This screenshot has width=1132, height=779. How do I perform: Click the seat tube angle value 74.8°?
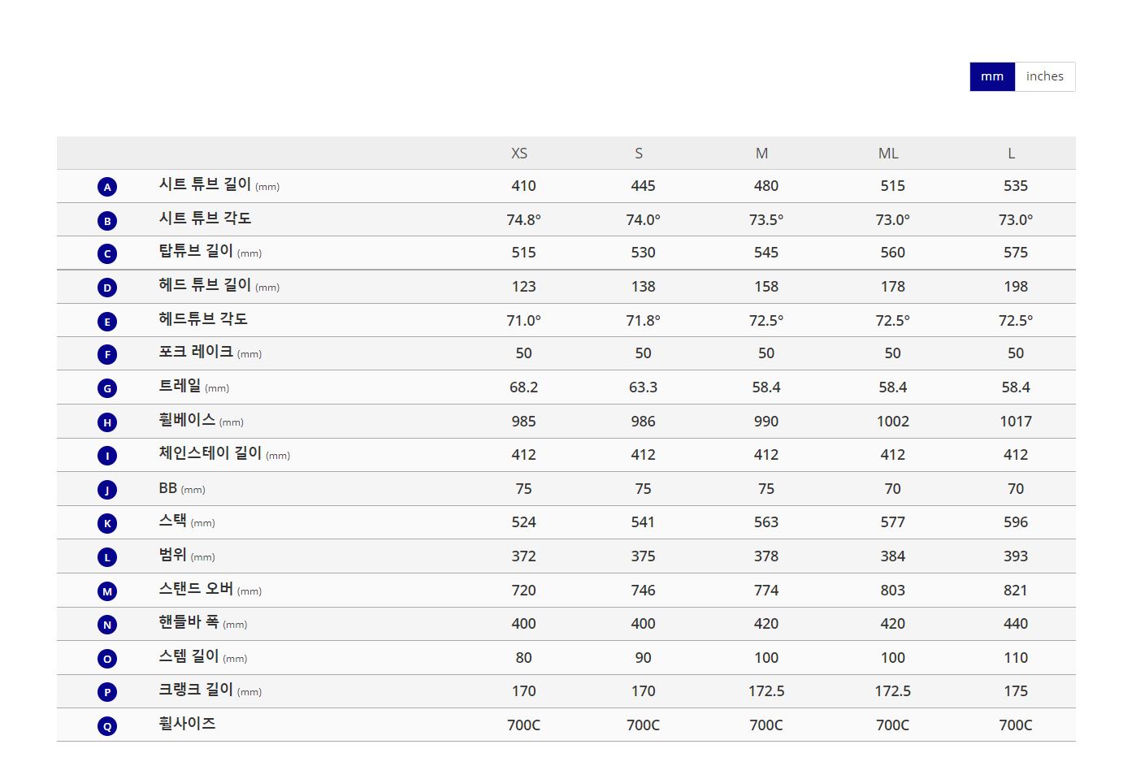coord(523,220)
